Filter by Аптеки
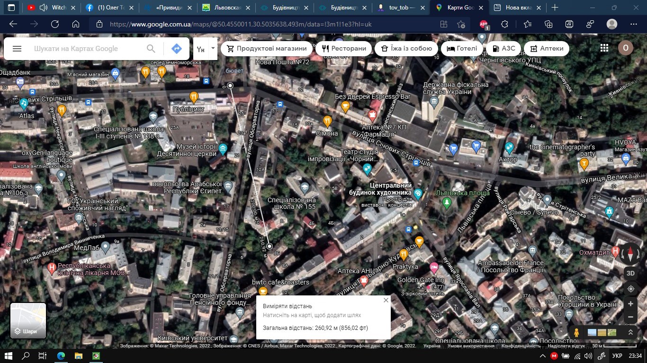Viewport: 647px width, 363px height. click(x=547, y=48)
